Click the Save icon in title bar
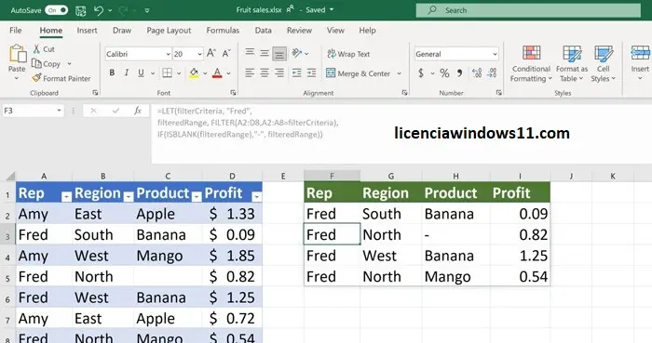Viewport: 652px width, 343px height. point(81,10)
